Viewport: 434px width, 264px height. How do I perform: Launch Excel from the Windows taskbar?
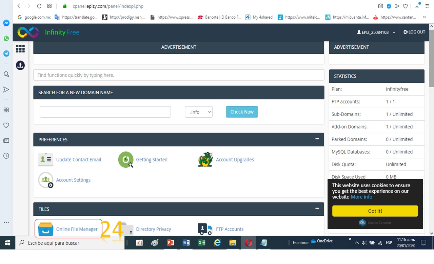click(201, 243)
